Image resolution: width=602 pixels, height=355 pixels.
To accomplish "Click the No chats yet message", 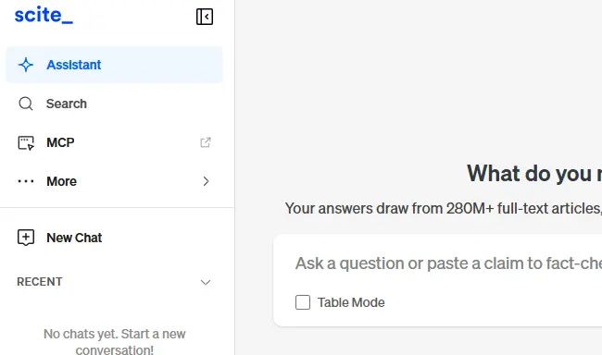I will point(115,341).
